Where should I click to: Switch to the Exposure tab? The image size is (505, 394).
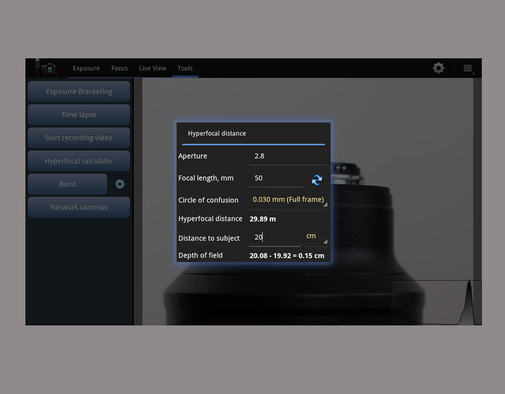[x=86, y=68]
